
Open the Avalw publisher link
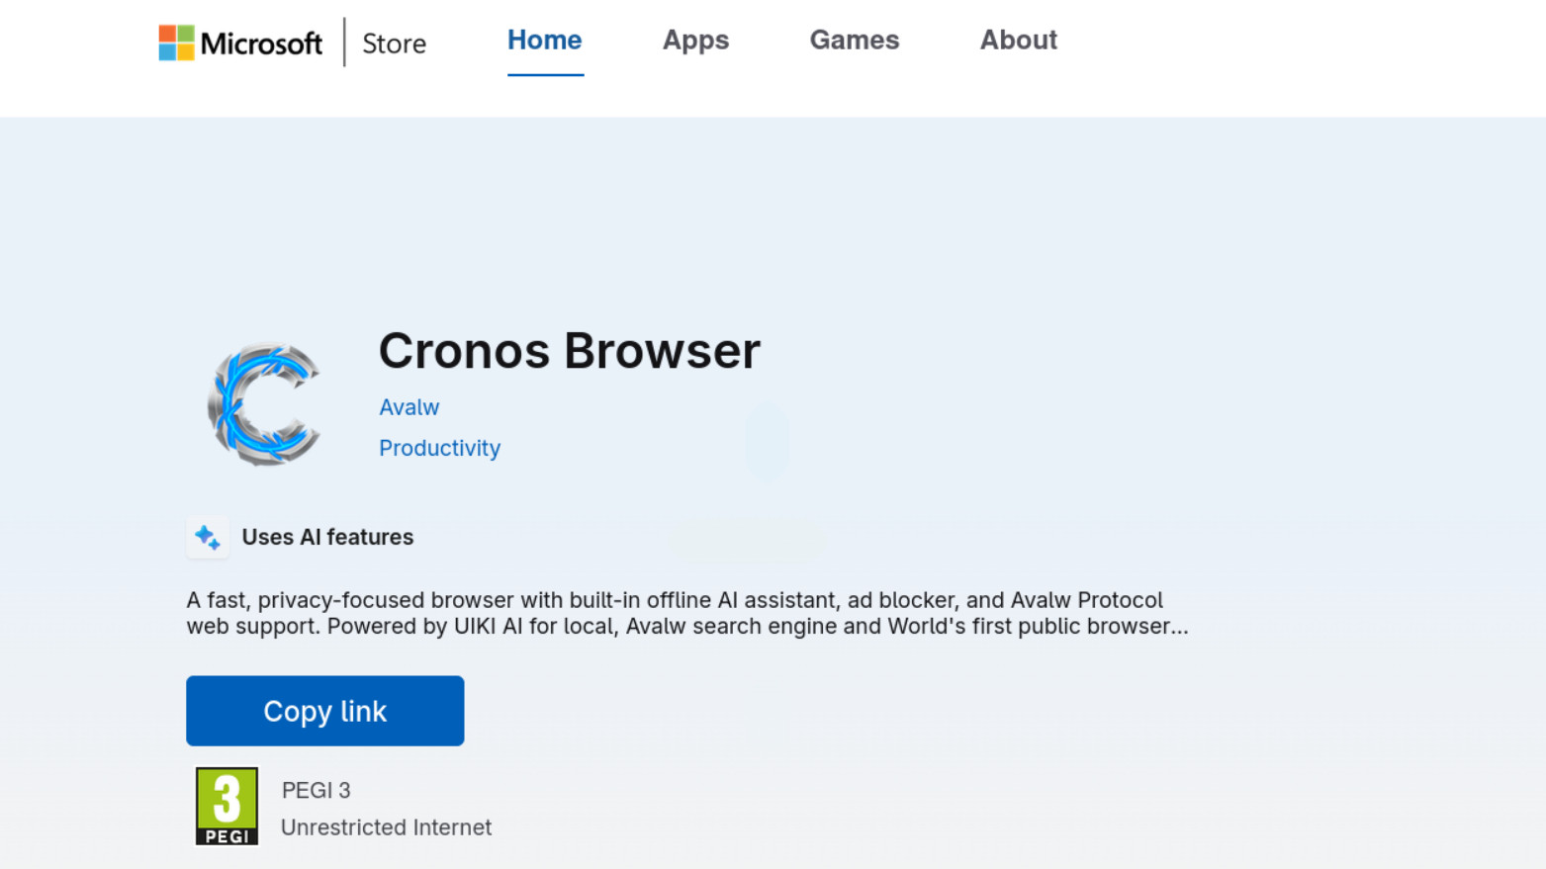click(x=409, y=407)
